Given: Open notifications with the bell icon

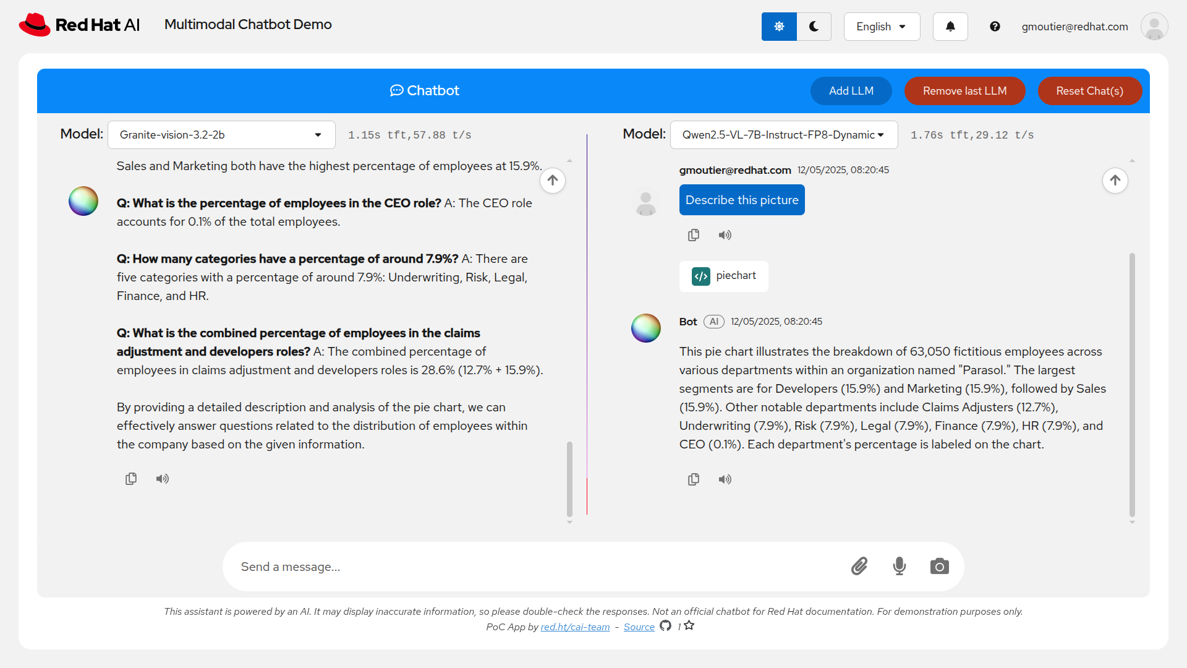Looking at the screenshot, I should tap(950, 26).
